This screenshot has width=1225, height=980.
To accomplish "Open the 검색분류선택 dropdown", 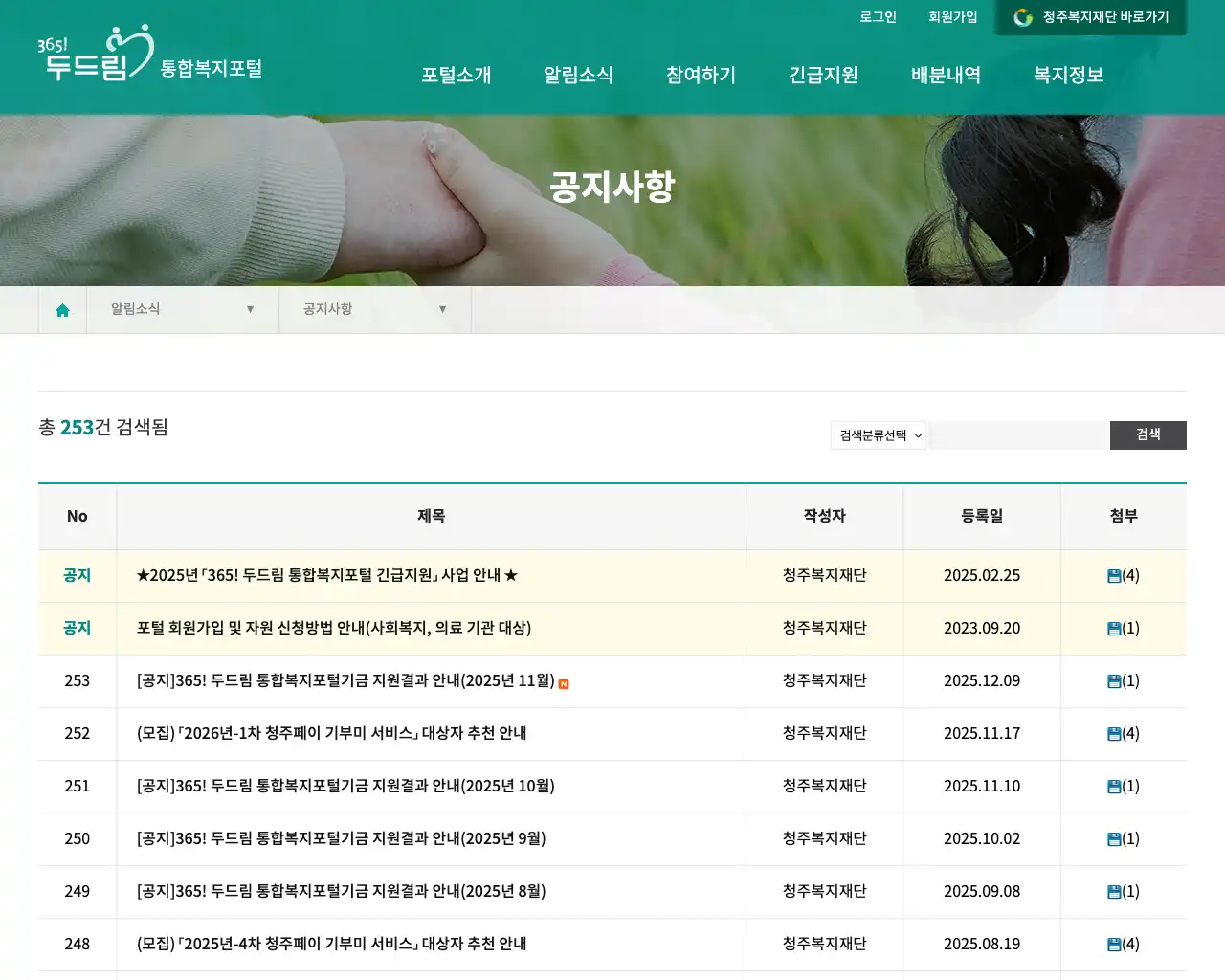I will [878, 435].
